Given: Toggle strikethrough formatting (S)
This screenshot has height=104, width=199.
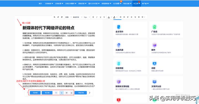Looking at the screenshot, I should click(104, 17).
